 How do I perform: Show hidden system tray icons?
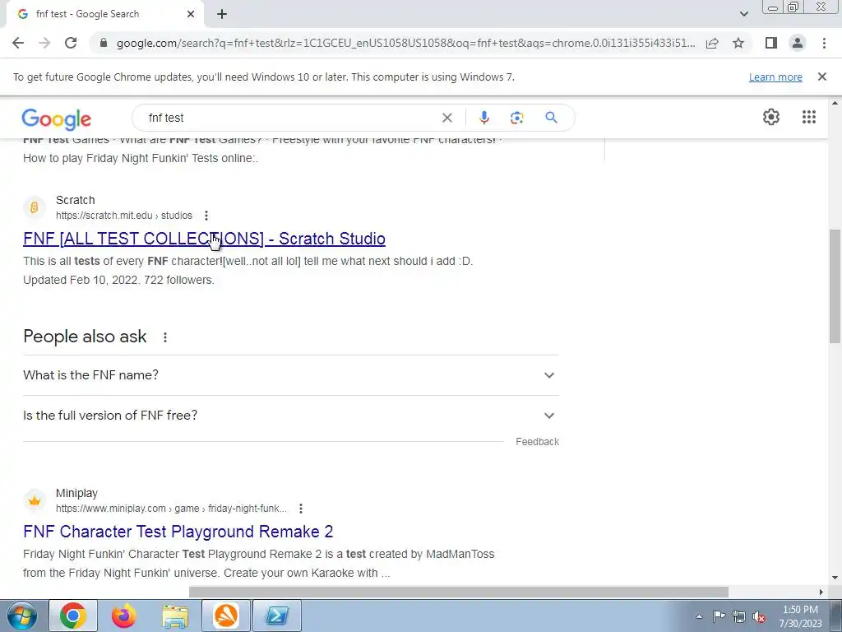(x=699, y=616)
